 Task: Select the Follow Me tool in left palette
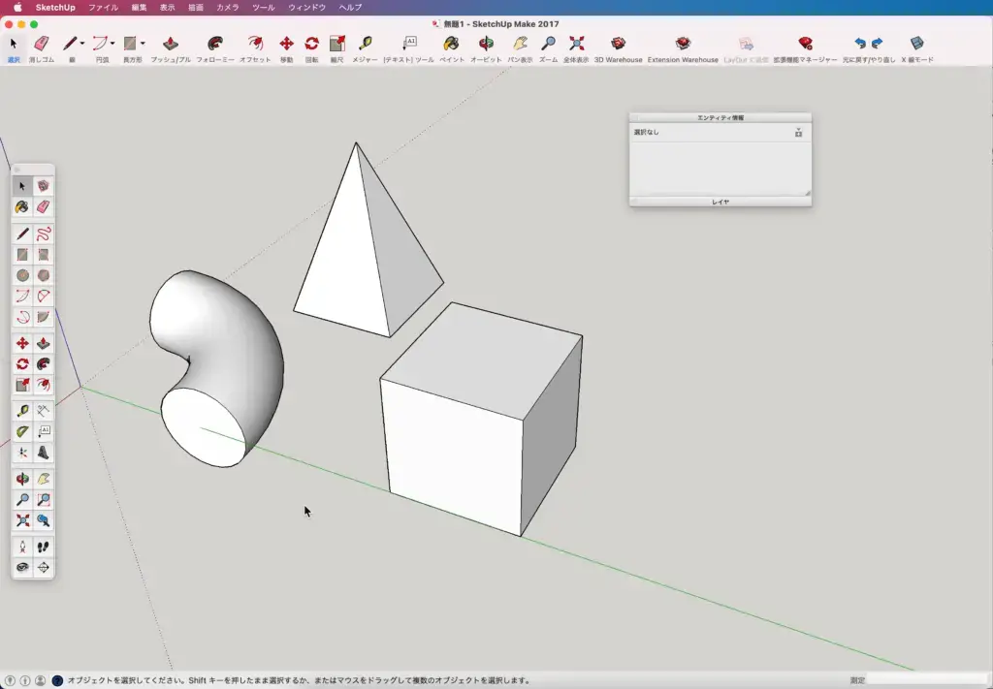[43, 363]
